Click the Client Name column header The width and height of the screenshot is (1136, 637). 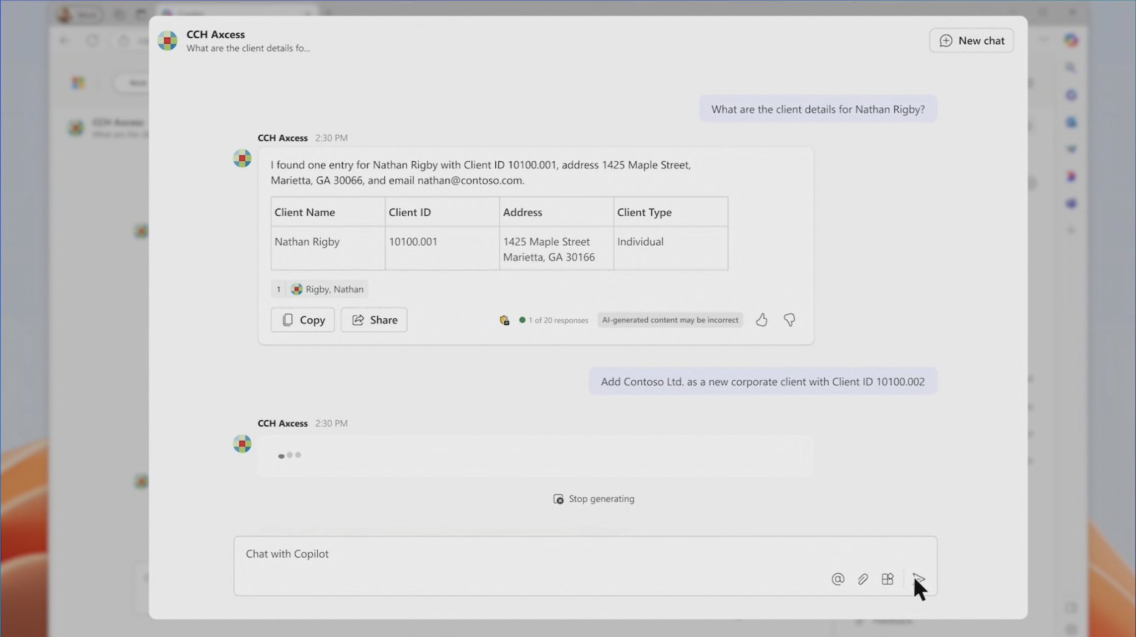[328, 212]
